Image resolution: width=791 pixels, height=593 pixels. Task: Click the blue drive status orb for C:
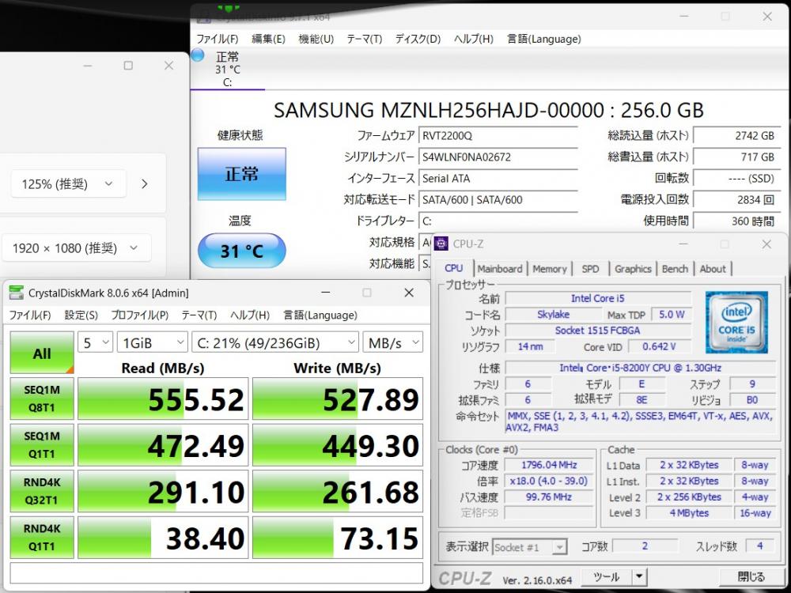198,55
